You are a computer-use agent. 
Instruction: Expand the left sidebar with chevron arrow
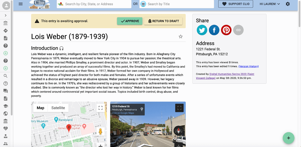(x=6, y=15)
